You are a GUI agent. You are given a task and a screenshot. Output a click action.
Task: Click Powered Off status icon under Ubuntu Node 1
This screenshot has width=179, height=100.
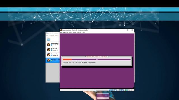coord(51,50)
